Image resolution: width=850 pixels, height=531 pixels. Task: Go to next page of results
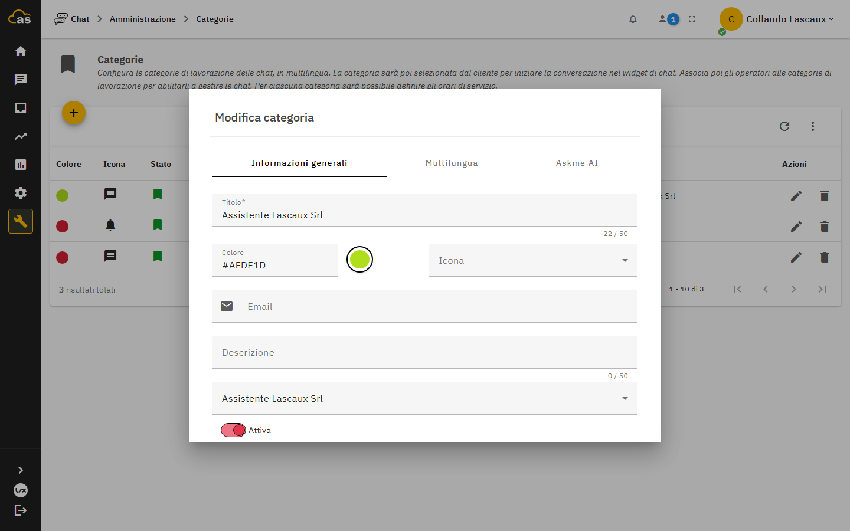[794, 289]
